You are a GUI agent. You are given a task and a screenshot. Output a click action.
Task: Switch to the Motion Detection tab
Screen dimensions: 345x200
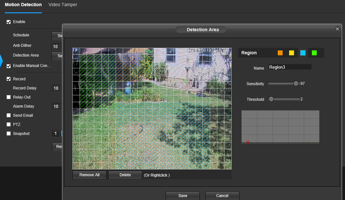coord(23,5)
